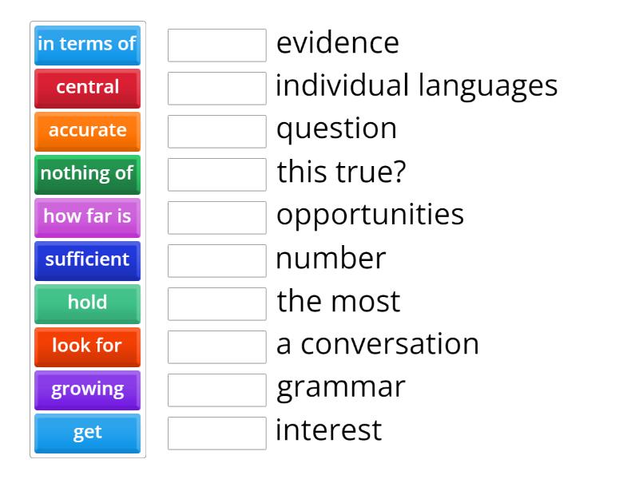
Task: Click the blank box beside 'the most'
Action: point(216,304)
